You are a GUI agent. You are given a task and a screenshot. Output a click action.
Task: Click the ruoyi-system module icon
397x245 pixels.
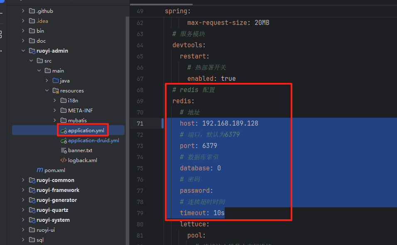pyautogui.click(x=32, y=220)
